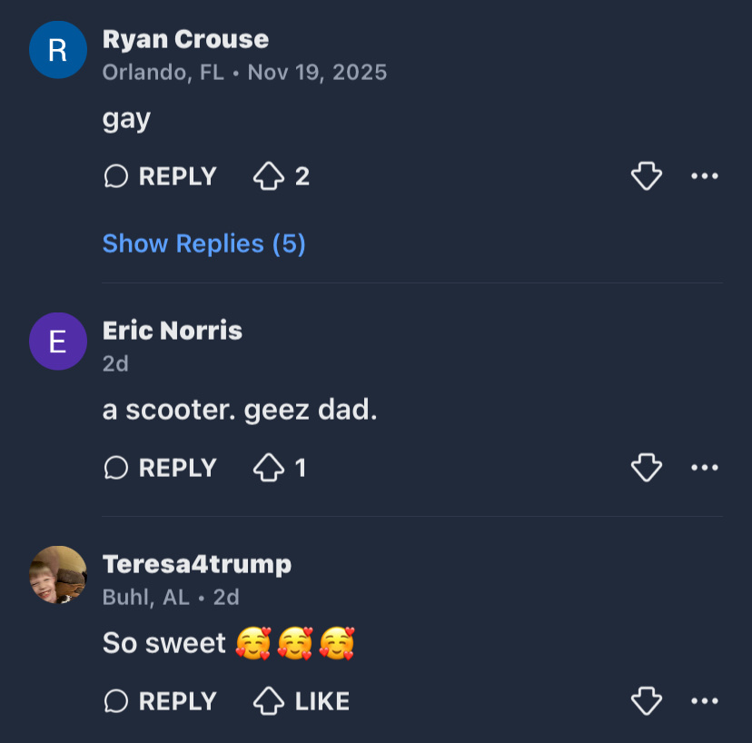Downvote Teresa4trump's comment
752x743 pixels.
[x=646, y=701]
